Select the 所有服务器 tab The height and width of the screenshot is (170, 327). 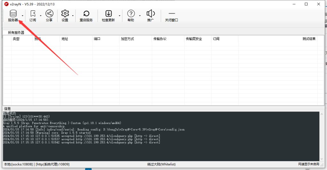click(x=16, y=33)
